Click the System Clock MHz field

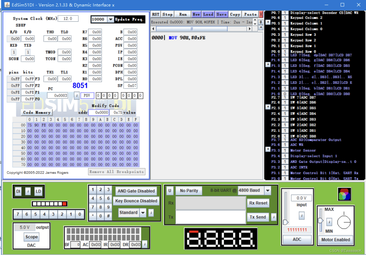pos(68,19)
